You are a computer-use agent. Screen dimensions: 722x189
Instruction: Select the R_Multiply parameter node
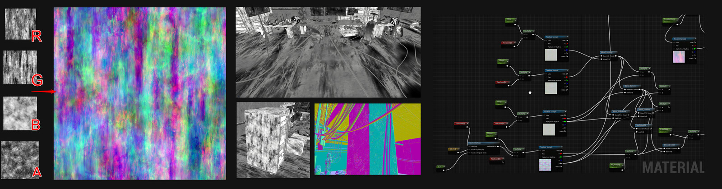[x=665, y=132]
